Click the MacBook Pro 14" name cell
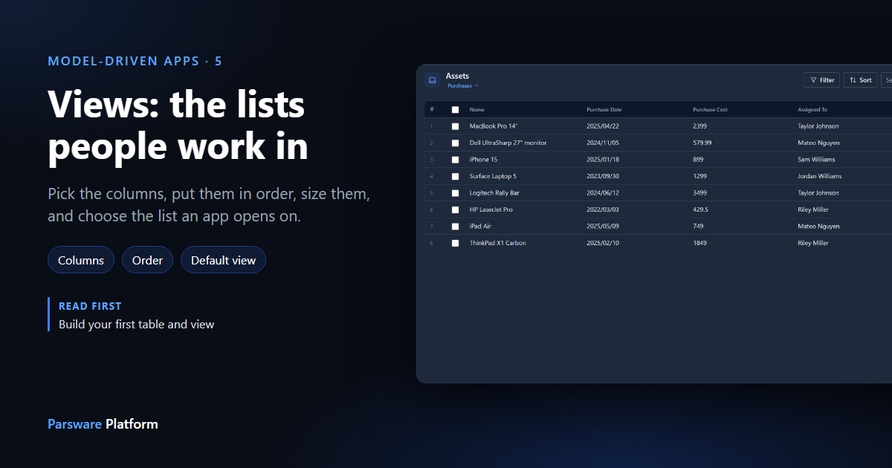 (494, 126)
